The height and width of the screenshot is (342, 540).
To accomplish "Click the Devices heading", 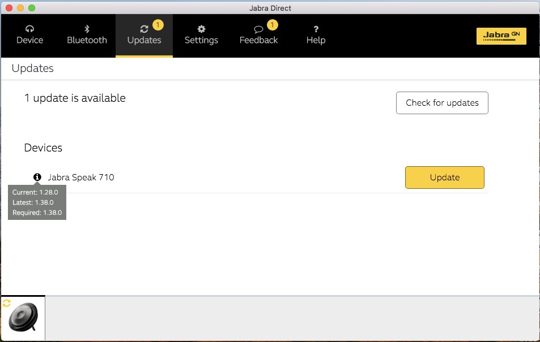I will coord(43,148).
